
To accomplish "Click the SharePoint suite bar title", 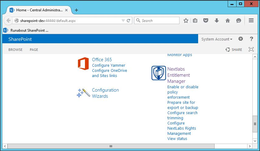I will (x=20, y=39).
